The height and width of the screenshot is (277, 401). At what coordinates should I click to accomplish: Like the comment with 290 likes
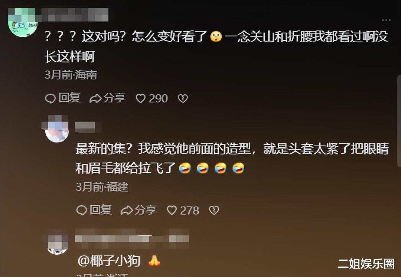[x=151, y=98]
